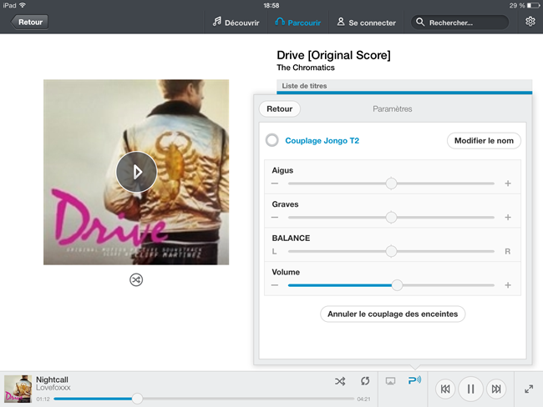The image size is (543, 407).
Task: Click Modifier le nom button
Action: point(484,141)
